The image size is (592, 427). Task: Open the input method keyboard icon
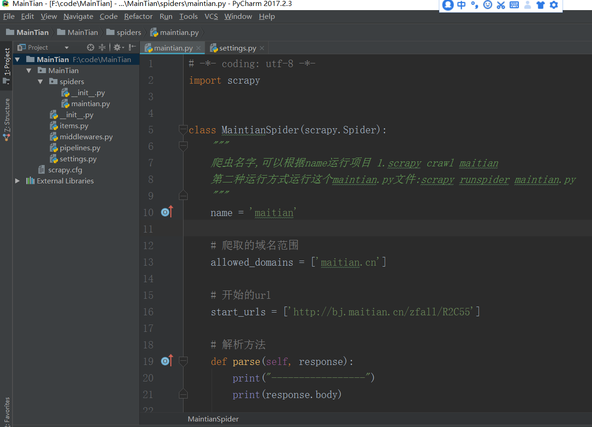514,5
